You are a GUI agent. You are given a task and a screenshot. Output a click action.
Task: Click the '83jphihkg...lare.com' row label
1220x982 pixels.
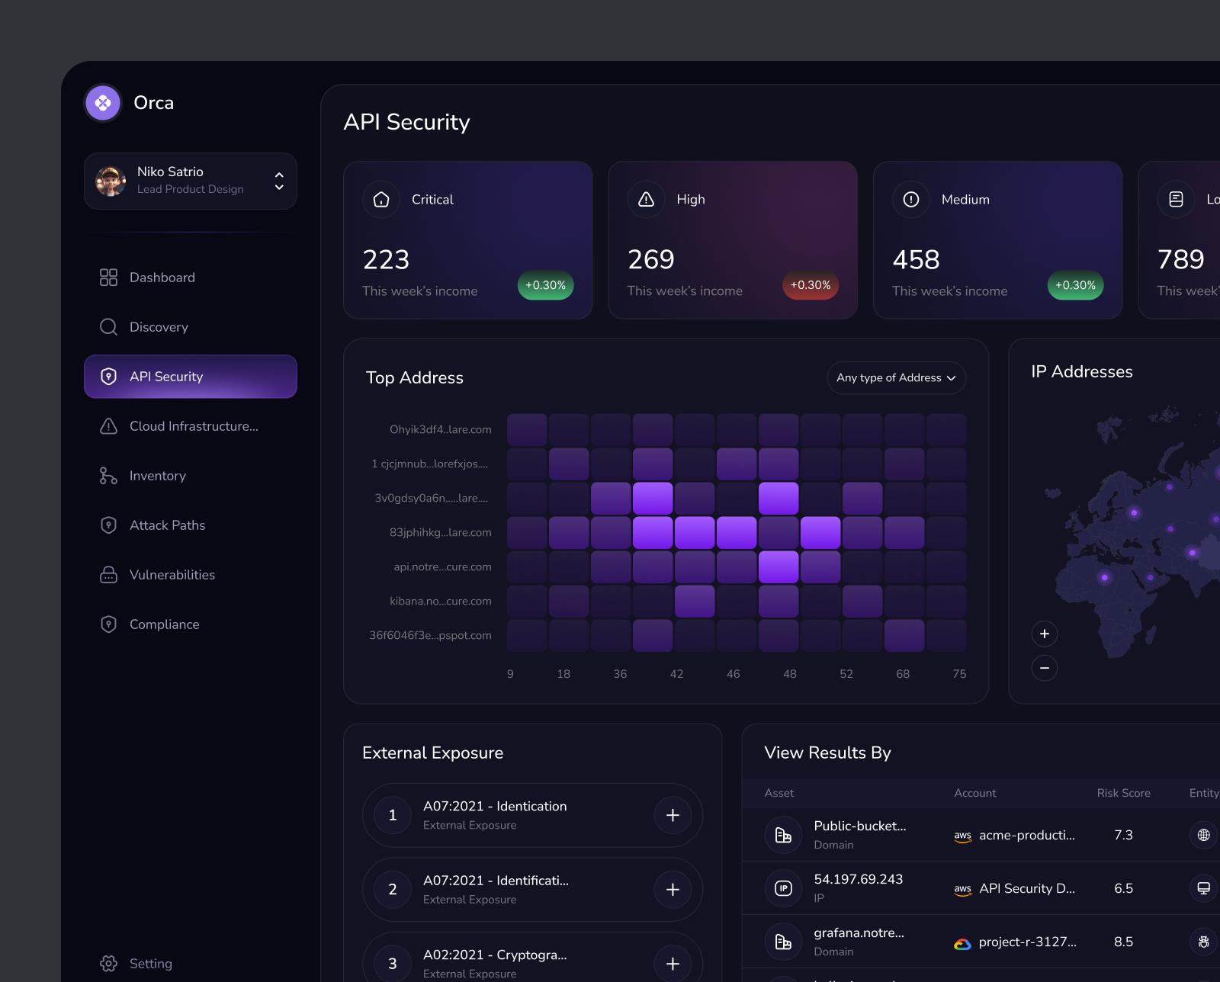pos(440,533)
